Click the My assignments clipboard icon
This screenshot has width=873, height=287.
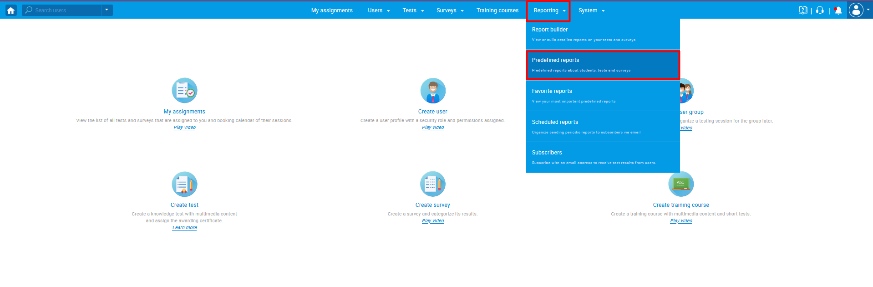[184, 91]
